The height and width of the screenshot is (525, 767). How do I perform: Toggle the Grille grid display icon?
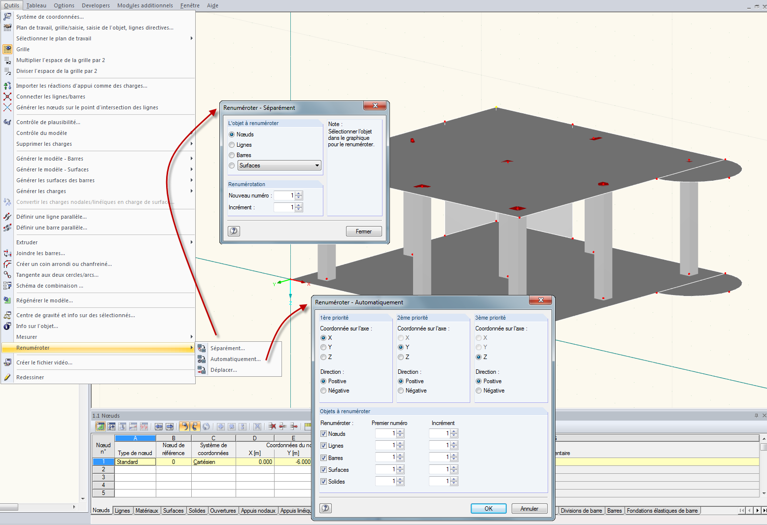pyautogui.click(x=7, y=49)
